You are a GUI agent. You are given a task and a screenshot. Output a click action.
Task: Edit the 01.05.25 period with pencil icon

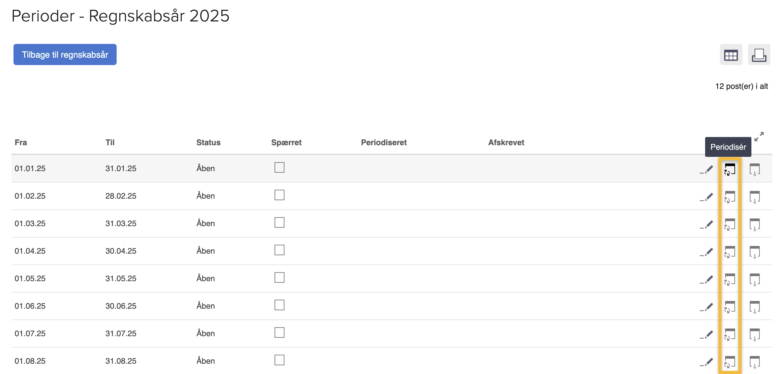pos(707,280)
